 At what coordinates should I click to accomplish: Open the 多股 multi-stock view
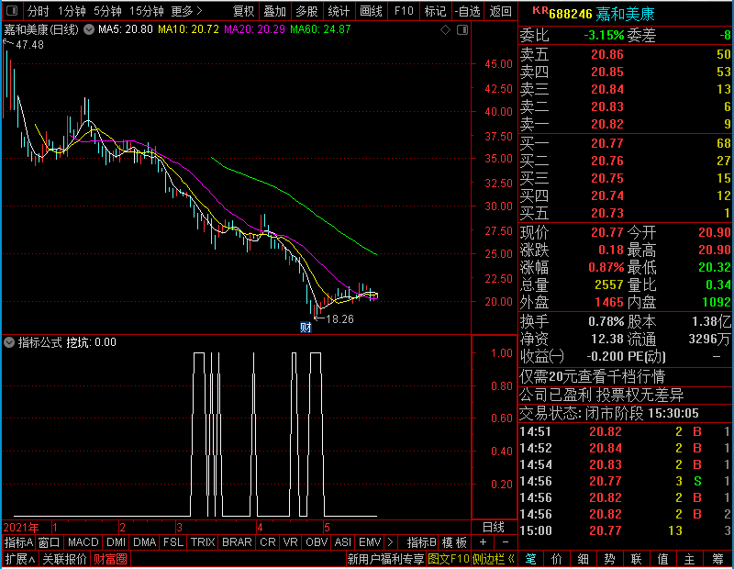pyautogui.click(x=306, y=11)
